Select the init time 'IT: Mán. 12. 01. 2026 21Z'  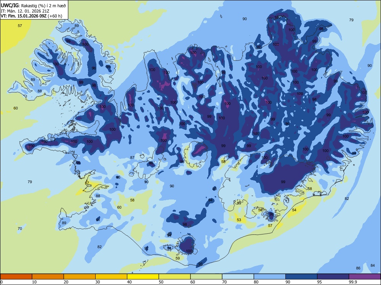coord(25,11)
